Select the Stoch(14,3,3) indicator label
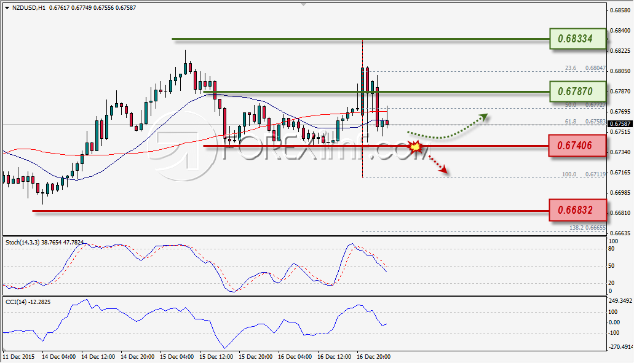Image resolution: width=634 pixels, height=363 pixels. coord(44,242)
